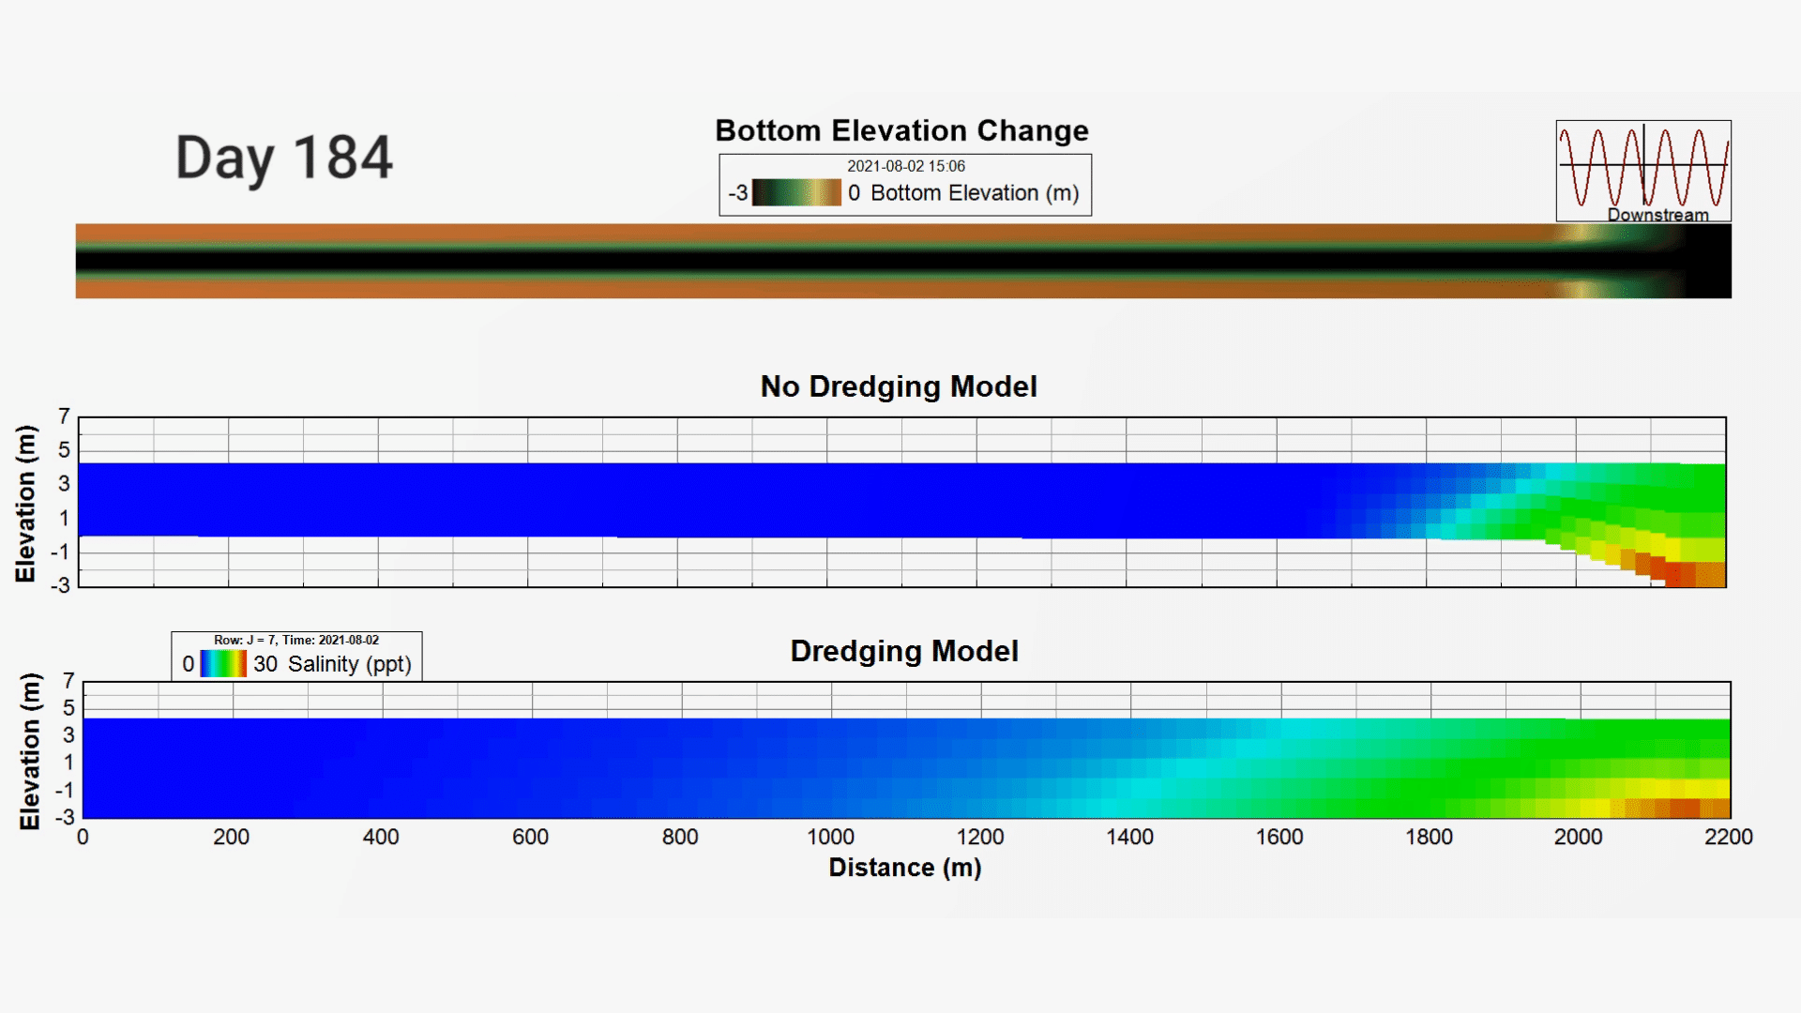This screenshot has height=1013, width=1801.
Task: Click the No Dredging Model title
Action: tap(899, 386)
